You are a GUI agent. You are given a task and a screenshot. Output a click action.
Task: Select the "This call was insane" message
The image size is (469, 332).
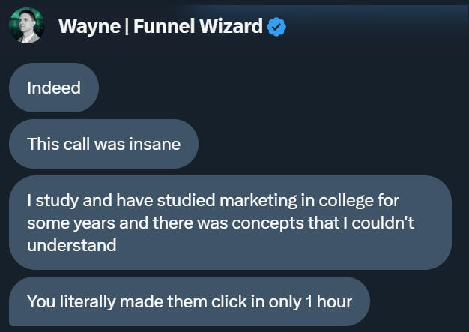[x=103, y=144]
